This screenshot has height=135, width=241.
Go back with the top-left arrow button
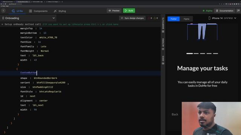(4, 10)
